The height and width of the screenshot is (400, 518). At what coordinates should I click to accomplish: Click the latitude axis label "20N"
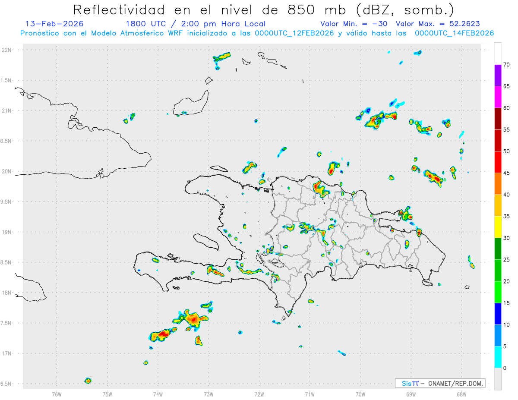click(7, 171)
